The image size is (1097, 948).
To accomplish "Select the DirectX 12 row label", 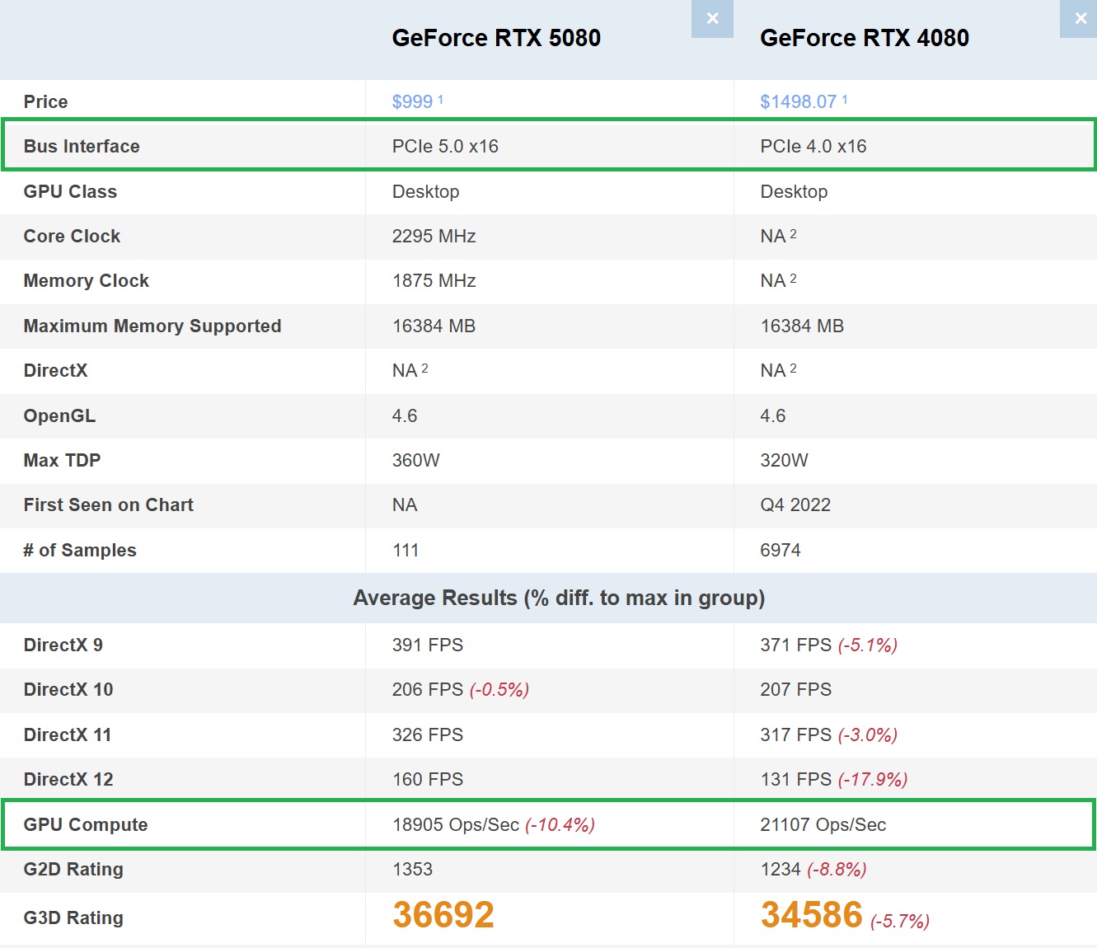I will point(68,779).
